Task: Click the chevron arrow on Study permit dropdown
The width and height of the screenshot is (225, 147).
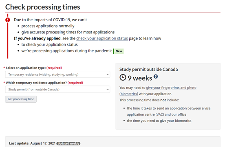Action: (107, 89)
